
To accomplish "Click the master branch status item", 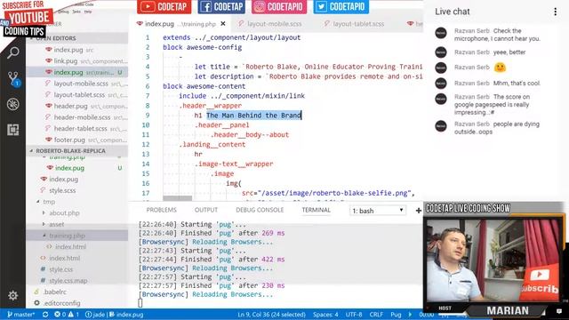I will pyautogui.click(x=21, y=315).
